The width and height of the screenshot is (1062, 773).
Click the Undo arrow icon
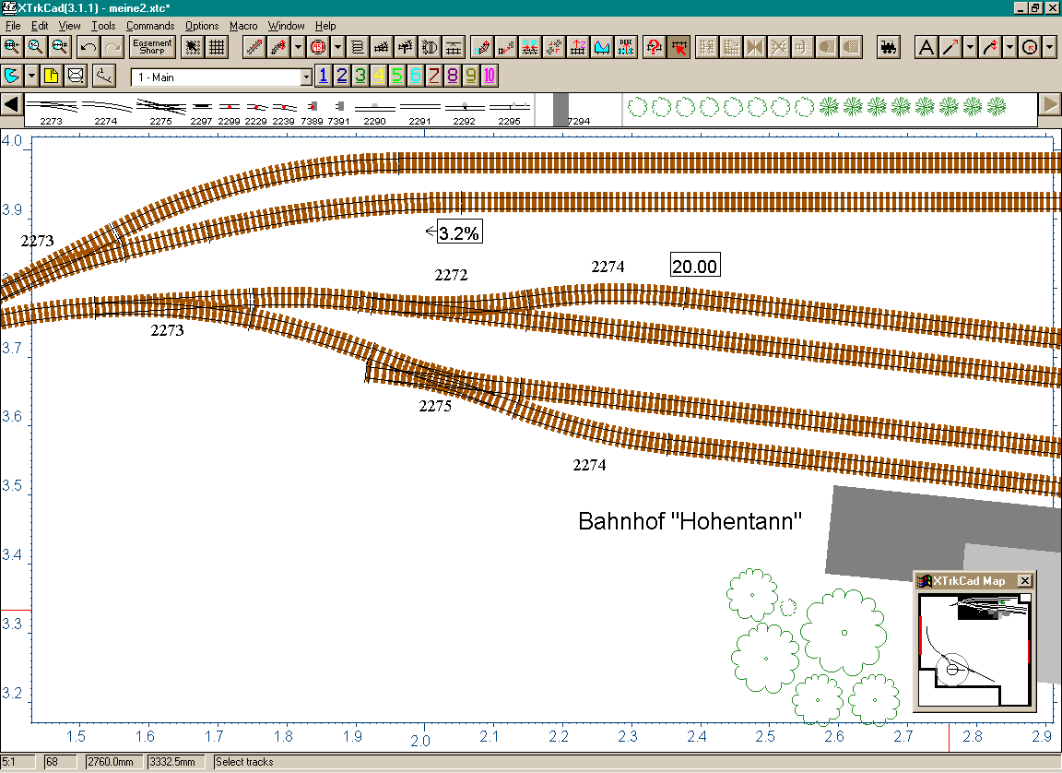pos(89,46)
